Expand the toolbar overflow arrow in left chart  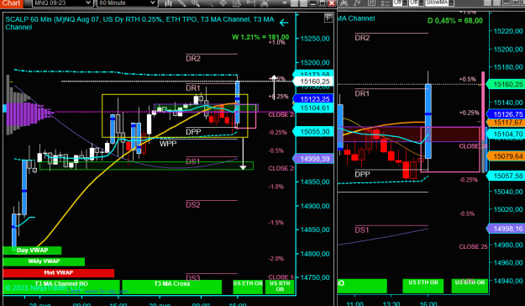pyautogui.click(x=284, y=3)
